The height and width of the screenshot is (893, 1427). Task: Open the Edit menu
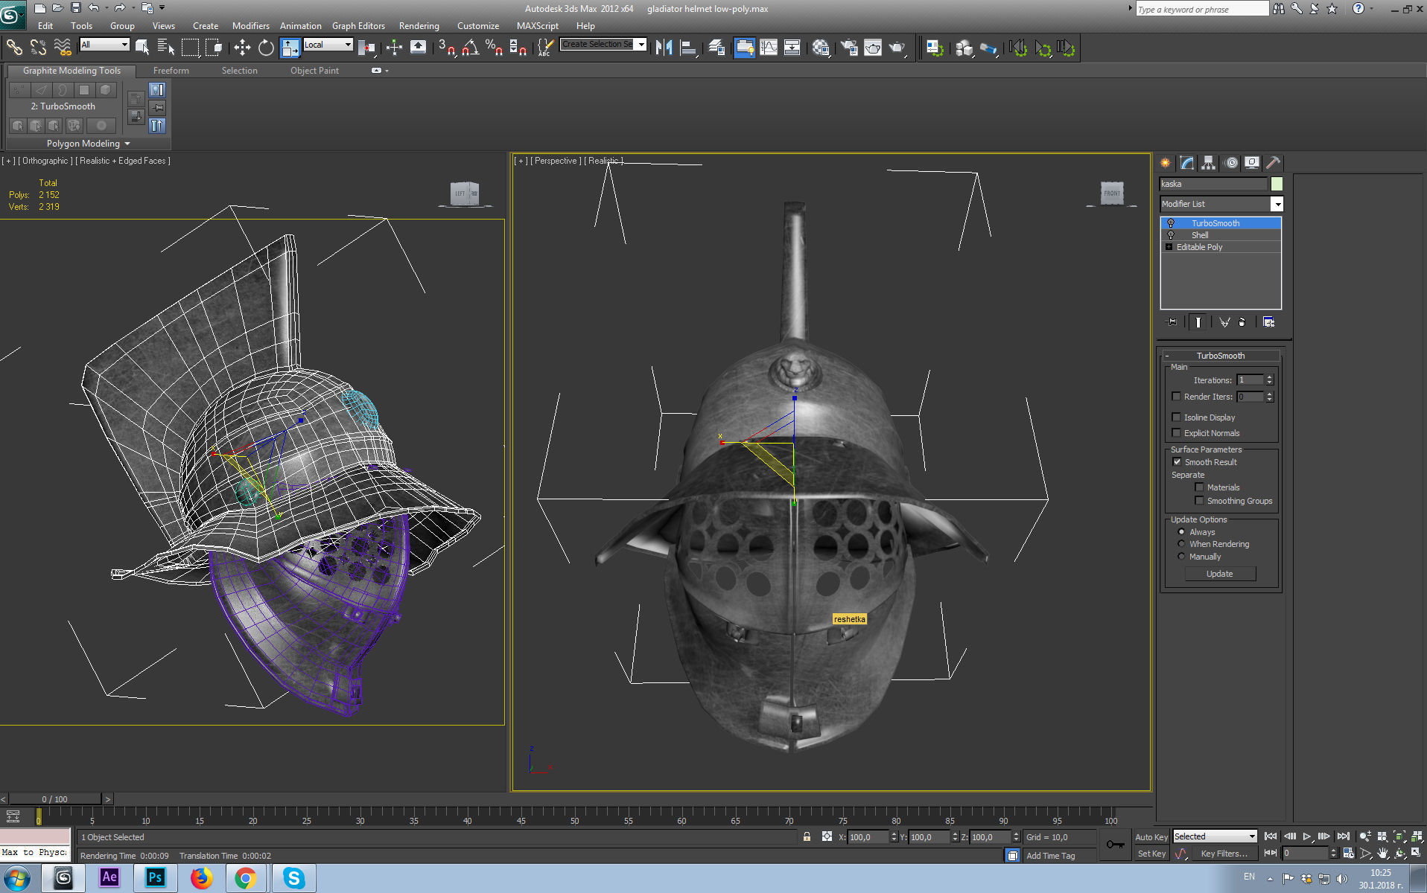(x=45, y=25)
